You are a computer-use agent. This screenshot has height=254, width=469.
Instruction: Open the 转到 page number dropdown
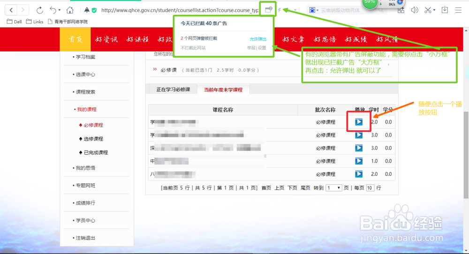coord(333,188)
